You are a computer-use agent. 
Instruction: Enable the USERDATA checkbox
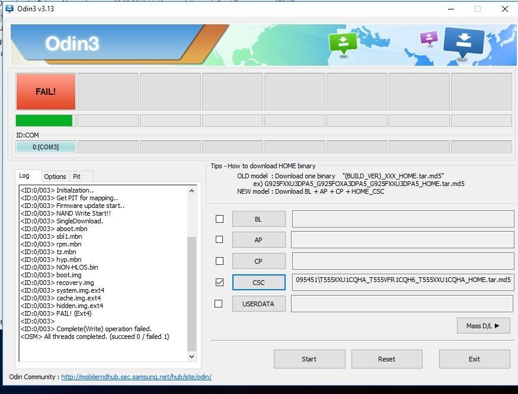click(x=218, y=303)
